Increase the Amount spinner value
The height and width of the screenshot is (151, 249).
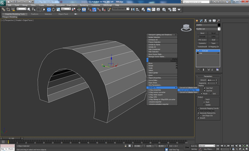216,79
